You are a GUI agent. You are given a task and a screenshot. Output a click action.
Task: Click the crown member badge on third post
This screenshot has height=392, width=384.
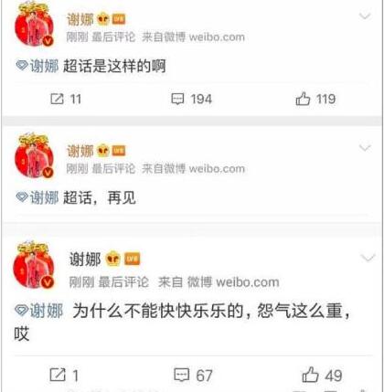pos(113,259)
